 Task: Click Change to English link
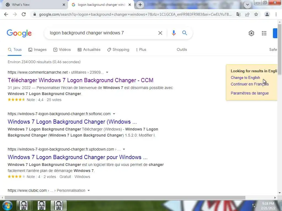(245, 77)
